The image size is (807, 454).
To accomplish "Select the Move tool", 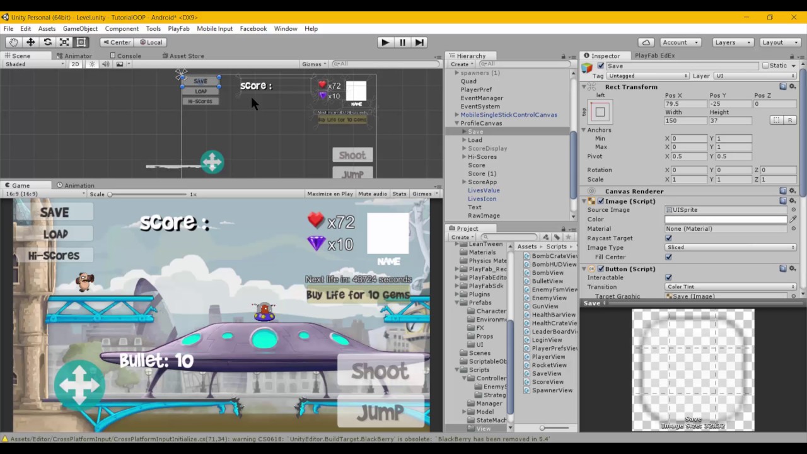I will [x=30, y=42].
